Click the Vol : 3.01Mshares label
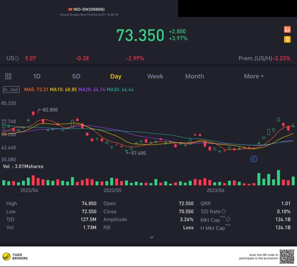 (23, 167)
